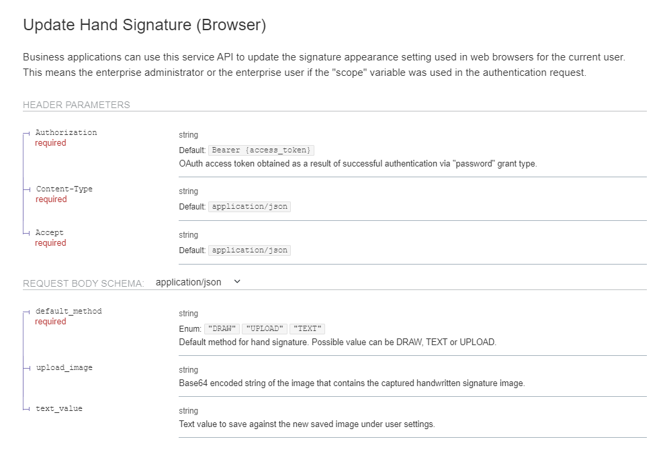Click the Accept default application/json value
The height and width of the screenshot is (464, 665).
[249, 250]
